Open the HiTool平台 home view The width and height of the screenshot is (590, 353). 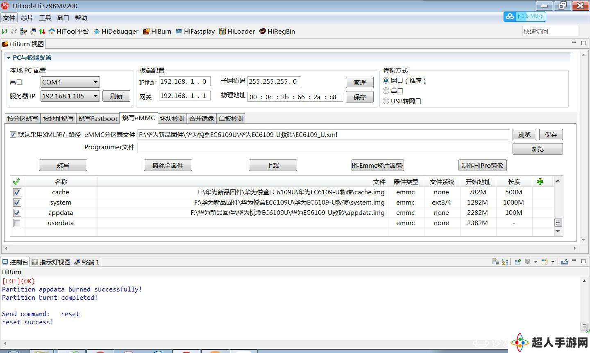click(x=68, y=31)
